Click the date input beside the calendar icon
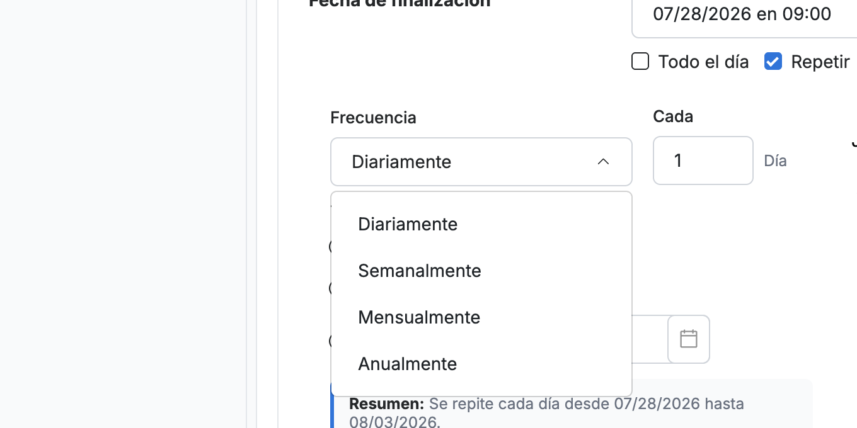The height and width of the screenshot is (428, 857). pos(650,339)
